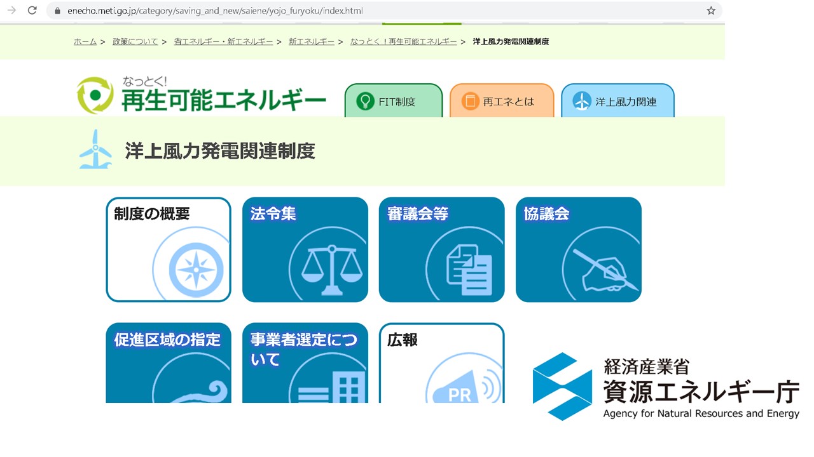This screenshot has height=457, width=814.
Task: Click the wind turbine icon beside page heading
Action: [x=95, y=150]
